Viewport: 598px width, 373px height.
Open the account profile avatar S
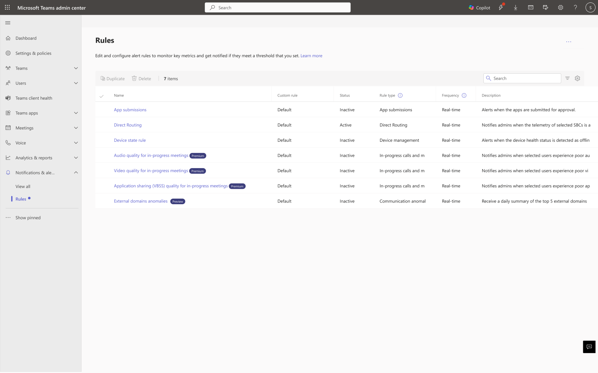[x=590, y=7]
